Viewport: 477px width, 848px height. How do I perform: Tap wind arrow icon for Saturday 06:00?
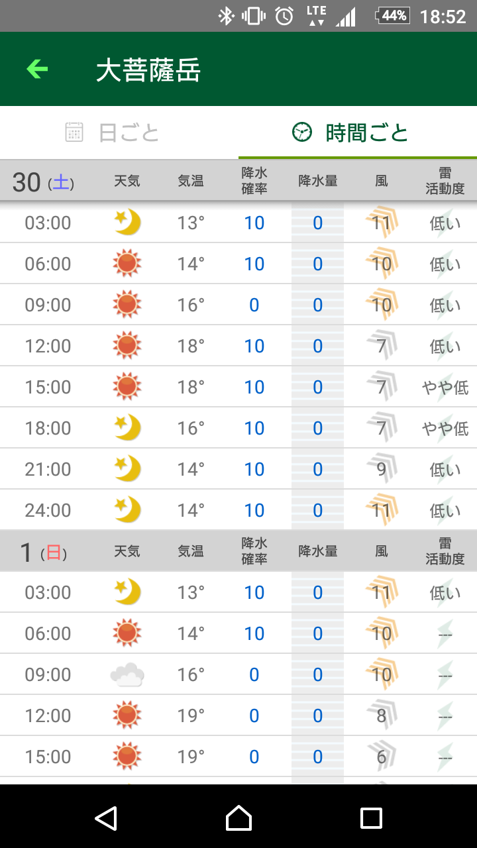click(382, 264)
